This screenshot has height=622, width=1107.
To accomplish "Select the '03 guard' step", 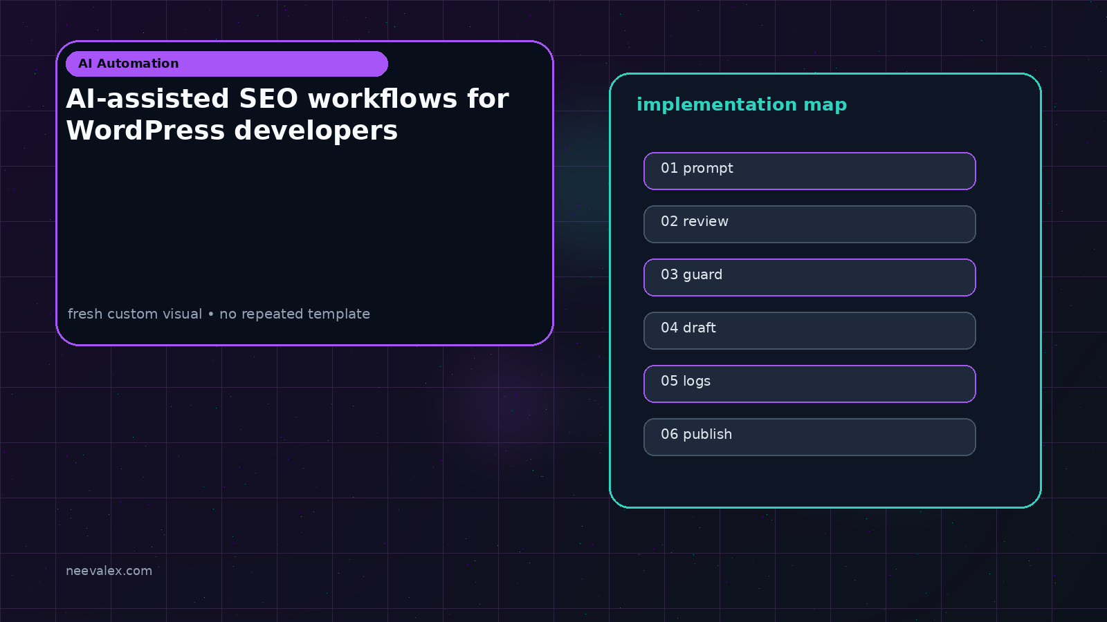I will 809,277.
